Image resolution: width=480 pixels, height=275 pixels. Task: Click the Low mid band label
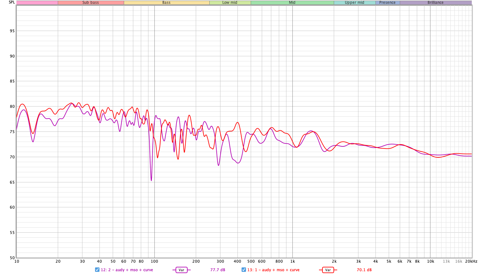click(230, 3)
